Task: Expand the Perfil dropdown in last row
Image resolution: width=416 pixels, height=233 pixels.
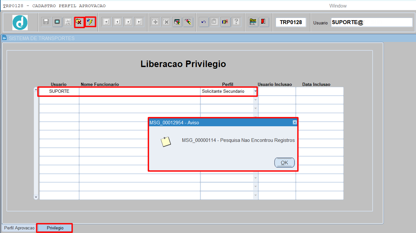Action: coord(255,195)
